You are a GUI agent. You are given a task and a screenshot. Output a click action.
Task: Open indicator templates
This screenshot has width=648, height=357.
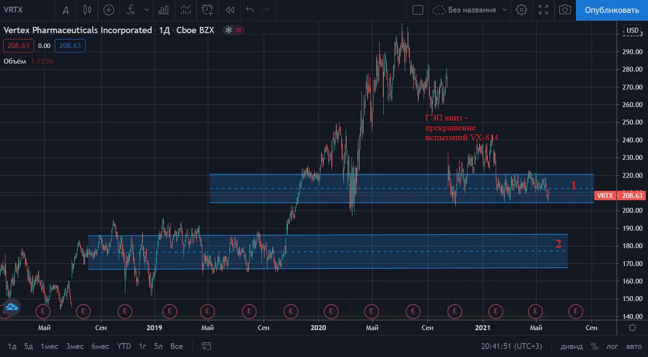pos(185,9)
